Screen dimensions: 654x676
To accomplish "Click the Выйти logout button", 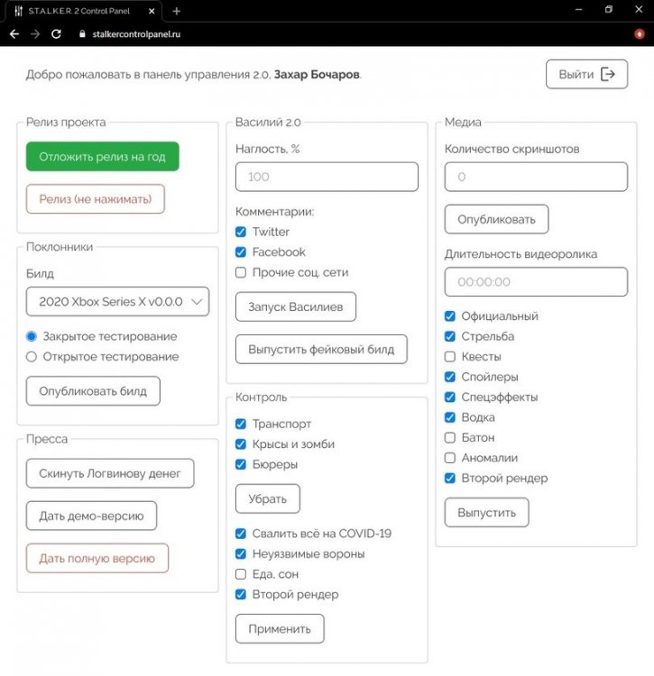I will click(x=586, y=75).
